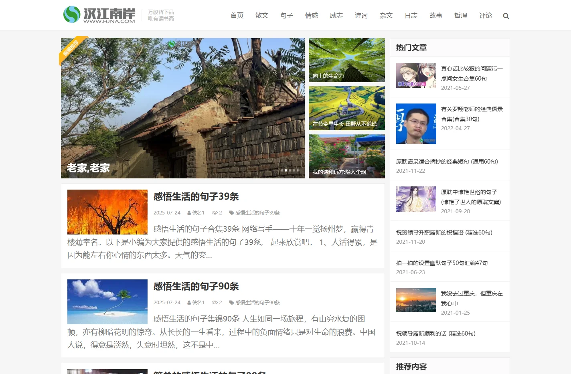Select the last carousel dot indicator

(x=298, y=170)
